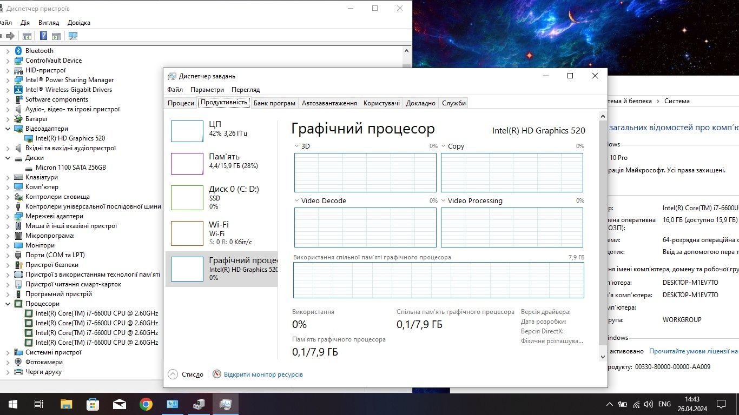Click the Черги друку printer icon
The width and height of the screenshot is (739, 415).
[x=18, y=372]
